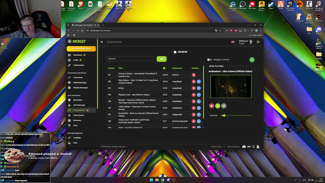Image resolution: width=325 pixels, height=183 pixels.
Task: Delete Wes Nelson song from queue
Action: tap(194, 81)
